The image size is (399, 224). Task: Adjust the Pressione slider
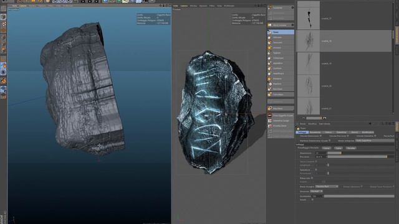coord(360,157)
